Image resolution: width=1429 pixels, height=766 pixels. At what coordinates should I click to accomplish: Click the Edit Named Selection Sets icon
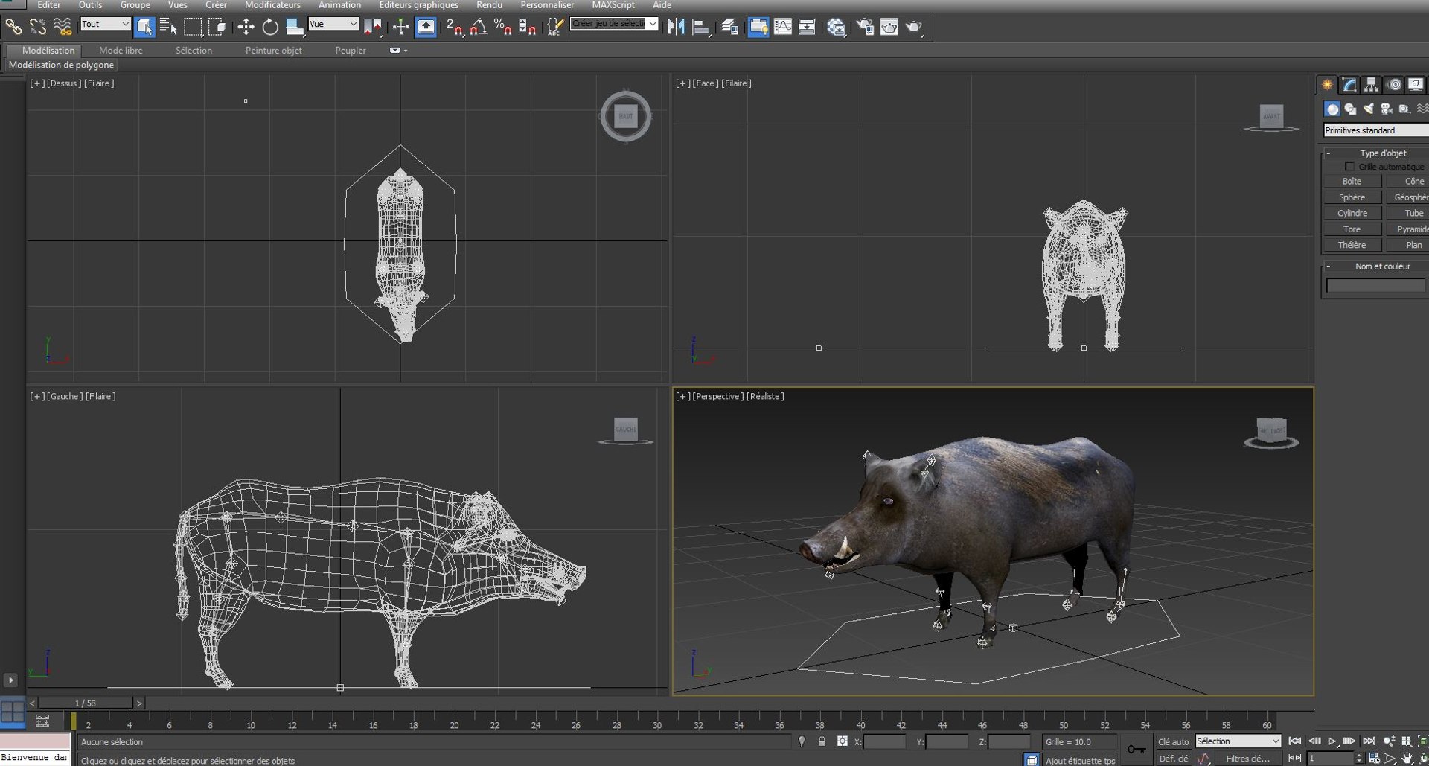click(x=555, y=27)
